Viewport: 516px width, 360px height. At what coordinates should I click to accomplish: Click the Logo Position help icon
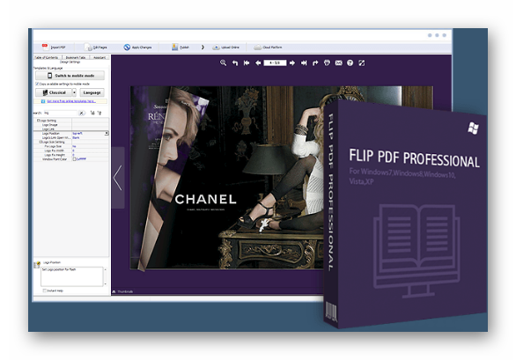tap(37, 264)
